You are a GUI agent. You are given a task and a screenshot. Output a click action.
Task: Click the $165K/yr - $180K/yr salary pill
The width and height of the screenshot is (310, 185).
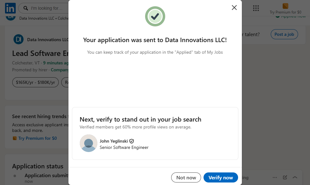(35, 82)
